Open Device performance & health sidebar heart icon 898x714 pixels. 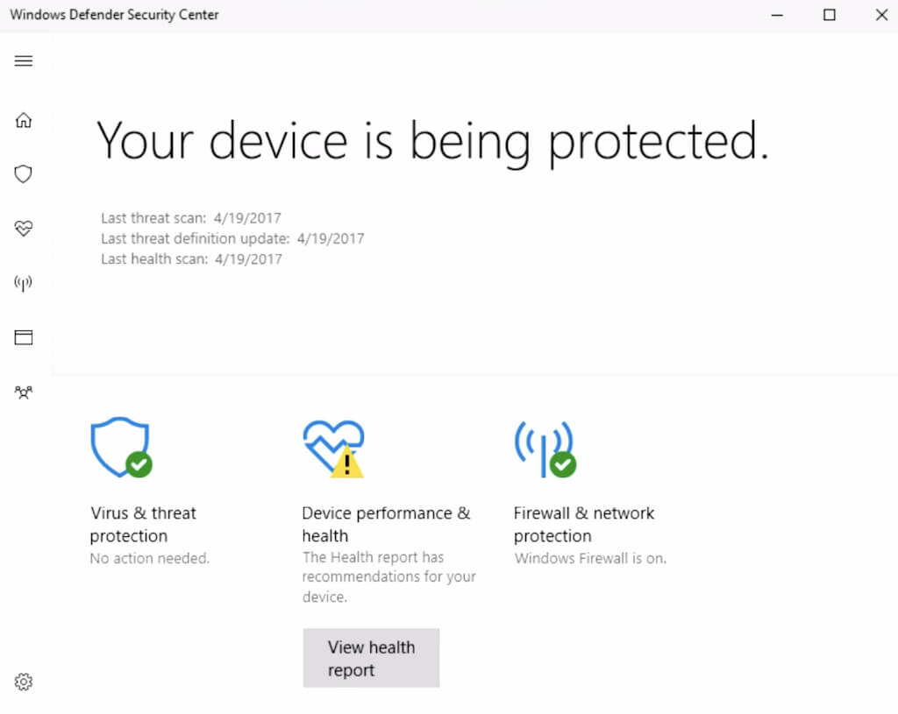pyautogui.click(x=24, y=229)
